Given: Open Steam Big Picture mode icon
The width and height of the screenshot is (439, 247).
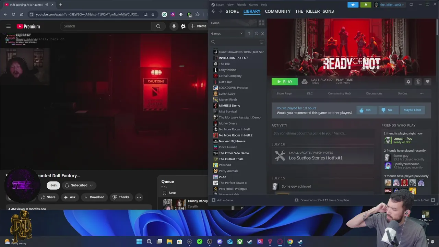Looking at the screenshot, I should point(411,5).
